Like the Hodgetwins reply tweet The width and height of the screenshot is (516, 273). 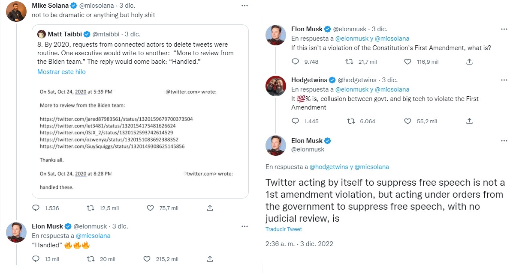tap(408, 121)
